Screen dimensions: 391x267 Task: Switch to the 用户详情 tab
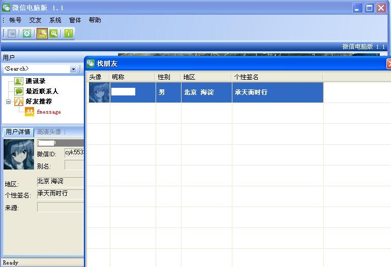[x=18, y=131]
